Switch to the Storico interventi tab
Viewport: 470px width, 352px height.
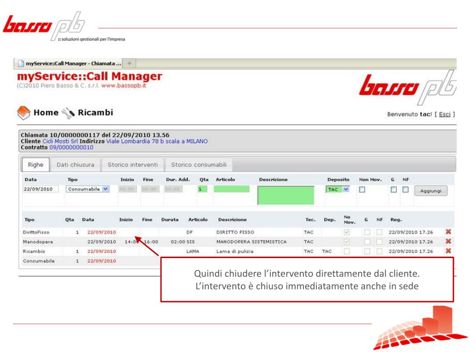[133, 165]
